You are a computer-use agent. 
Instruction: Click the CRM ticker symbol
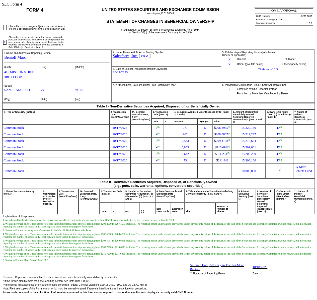point(145,56)
